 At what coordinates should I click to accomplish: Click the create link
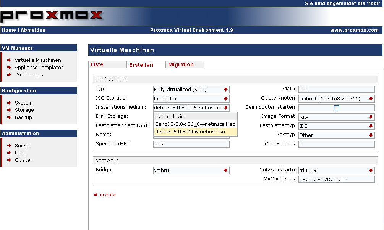coord(108,195)
